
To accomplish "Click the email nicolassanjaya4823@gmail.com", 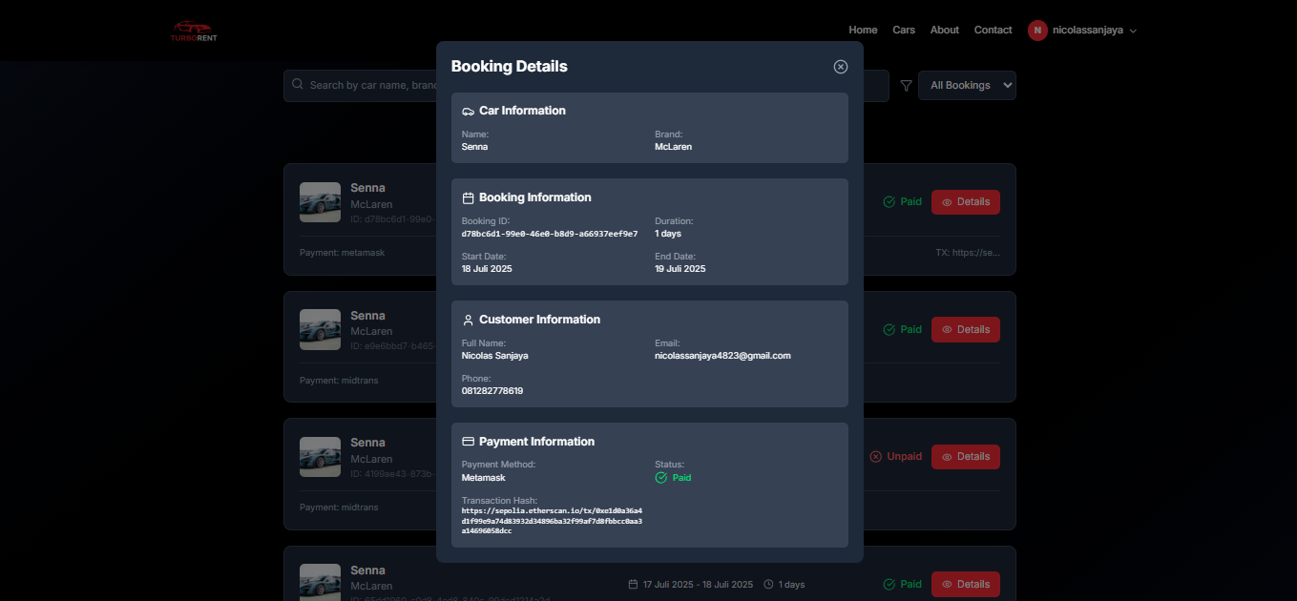I will 722,356.
